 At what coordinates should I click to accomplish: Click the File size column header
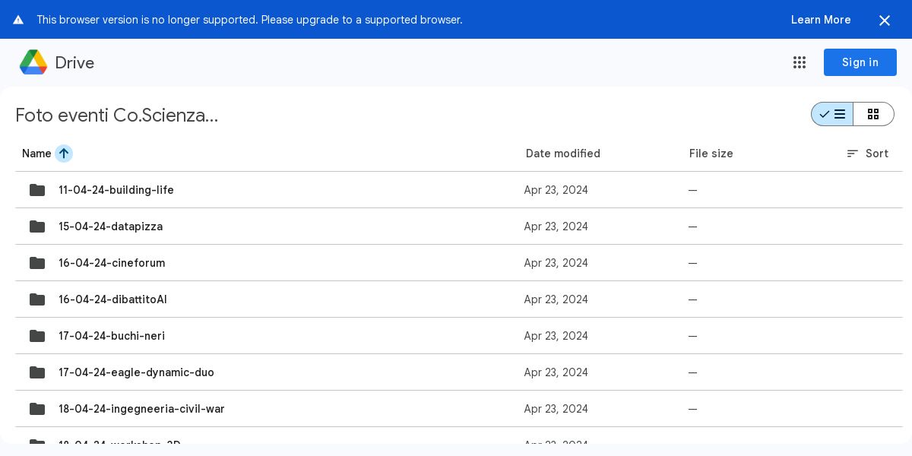click(x=711, y=154)
